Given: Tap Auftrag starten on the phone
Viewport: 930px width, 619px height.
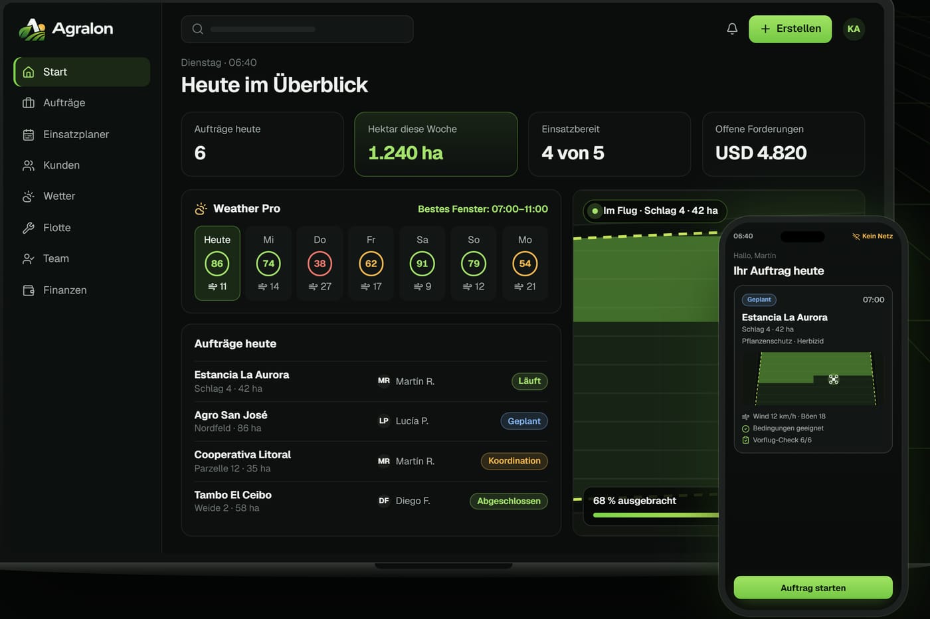Looking at the screenshot, I should click(813, 588).
